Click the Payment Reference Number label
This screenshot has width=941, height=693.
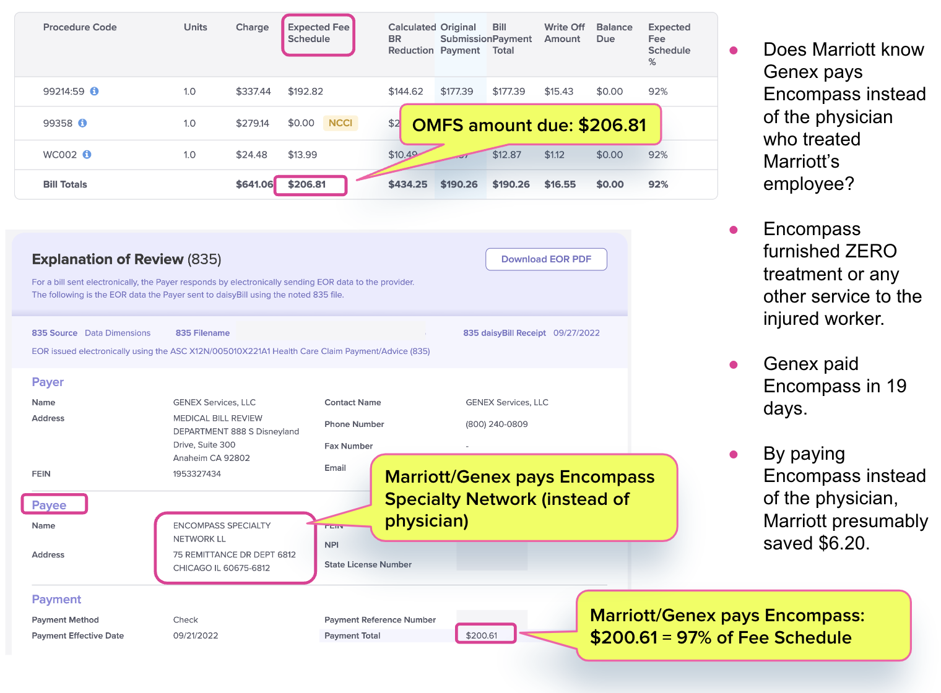[x=380, y=620]
